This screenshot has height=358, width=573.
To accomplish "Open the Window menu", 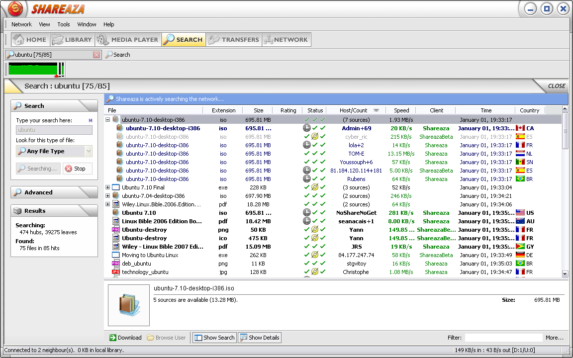I will [x=87, y=24].
